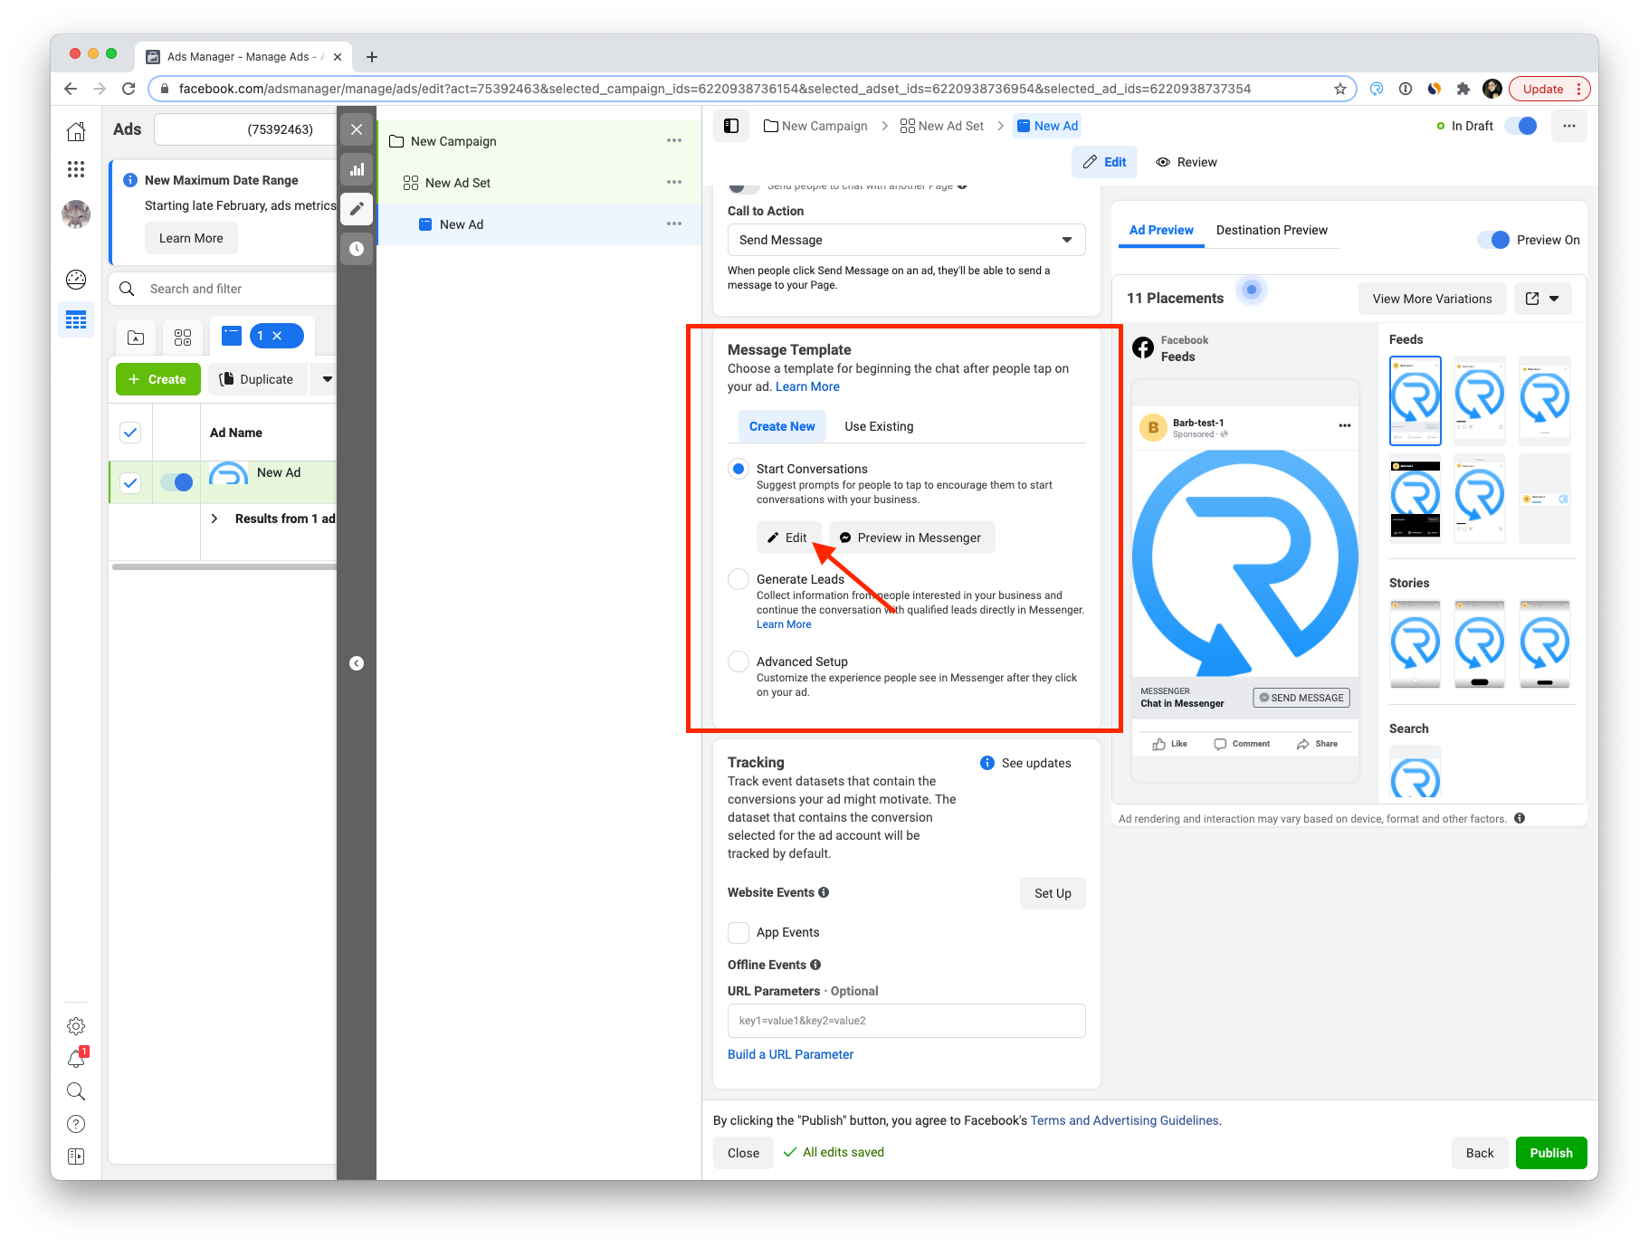Open the three-dot menu beside In Draft
Image resolution: width=1649 pixels, height=1247 pixels.
point(1569,126)
